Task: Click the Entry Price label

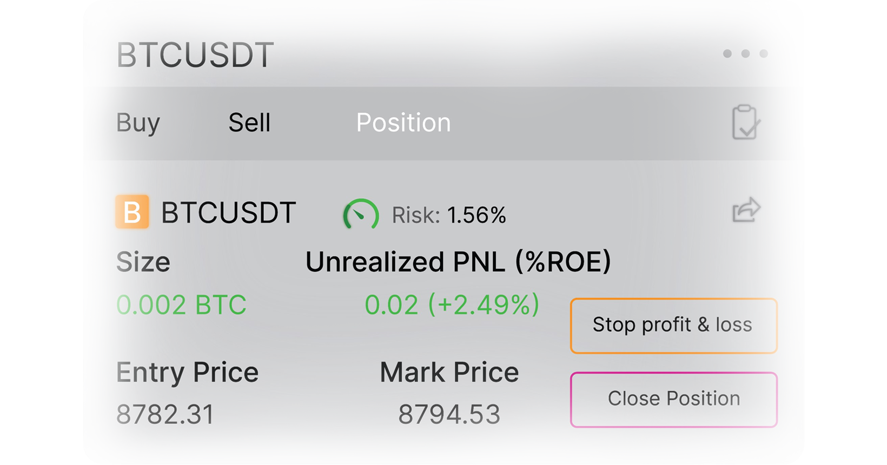Action: [x=187, y=372]
